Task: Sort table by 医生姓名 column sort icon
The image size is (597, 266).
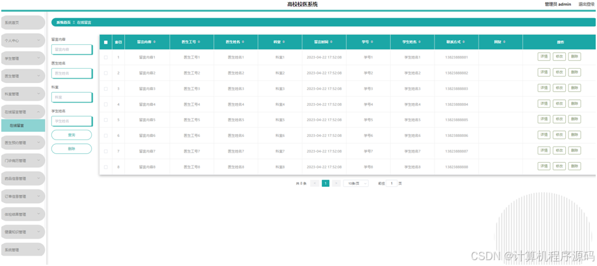Action: pos(243,42)
